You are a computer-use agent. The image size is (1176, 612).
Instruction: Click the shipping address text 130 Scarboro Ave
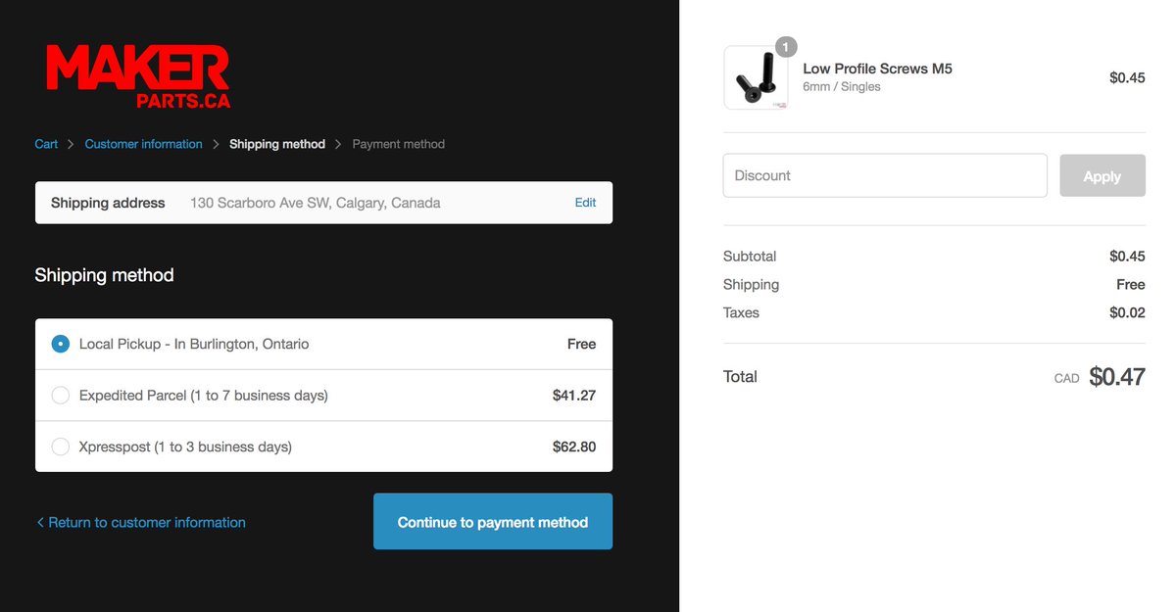316,203
